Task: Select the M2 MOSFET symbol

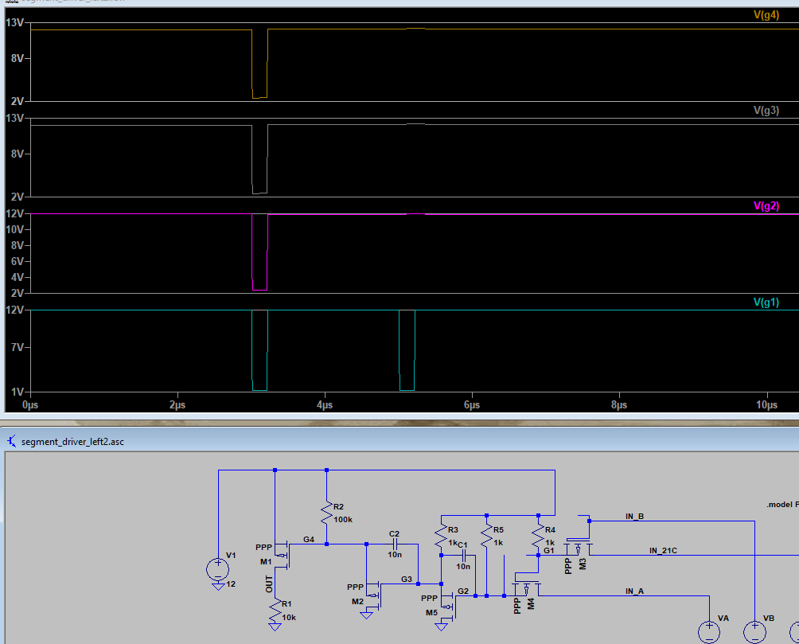Action: (375, 594)
